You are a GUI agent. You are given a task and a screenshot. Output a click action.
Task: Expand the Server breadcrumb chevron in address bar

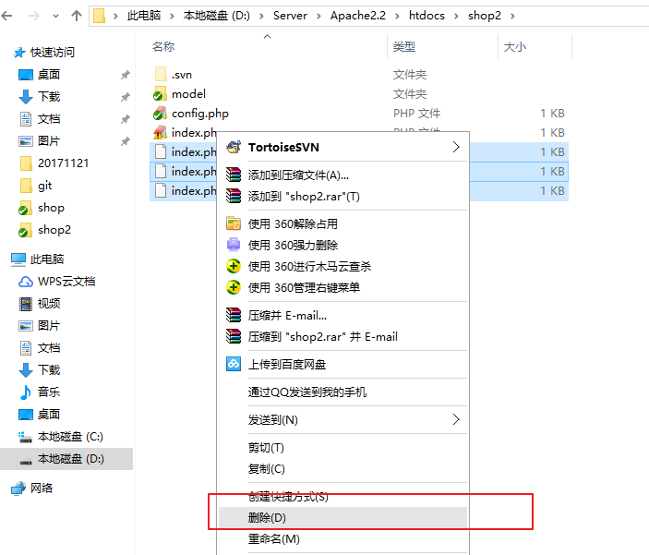point(319,16)
